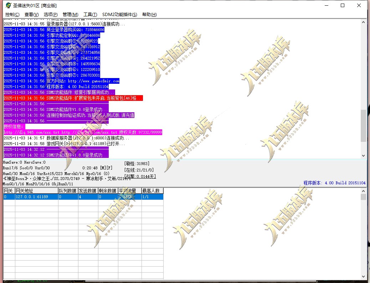Viewport: 370px width, 283px height.
Task: Click the gateway list scrollbar down arrow
Action: coord(363,277)
